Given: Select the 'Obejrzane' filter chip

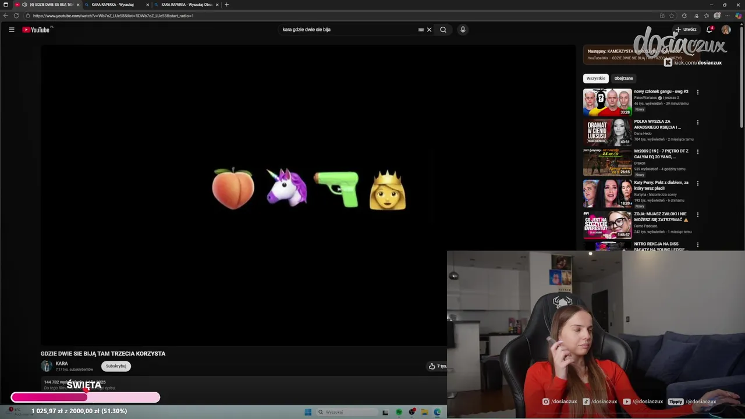Looking at the screenshot, I should [623, 78].
